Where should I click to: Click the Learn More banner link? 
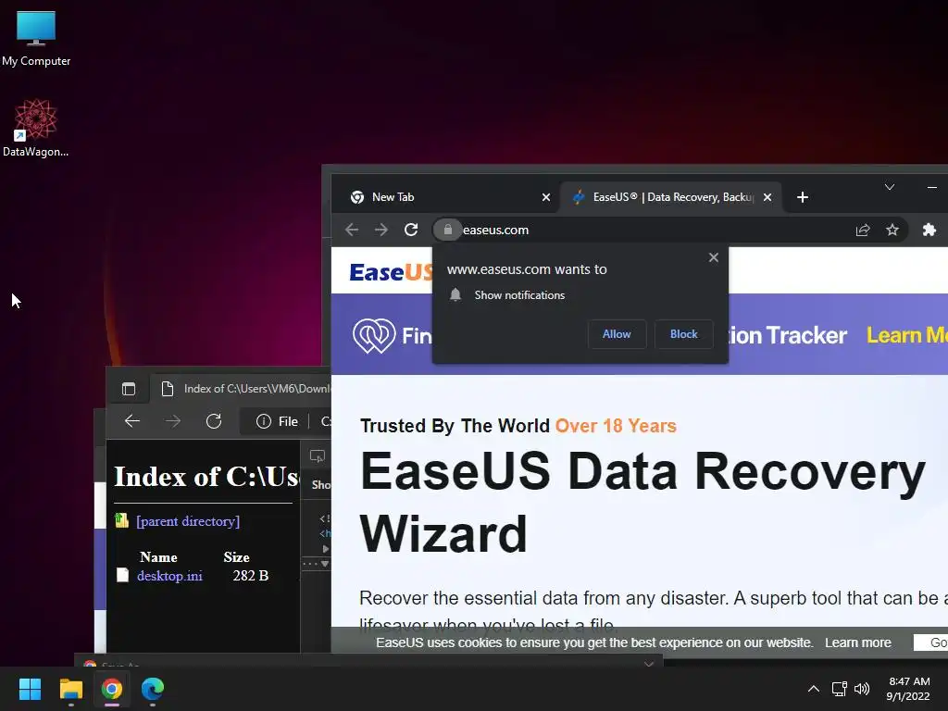[x=907, y=335]
